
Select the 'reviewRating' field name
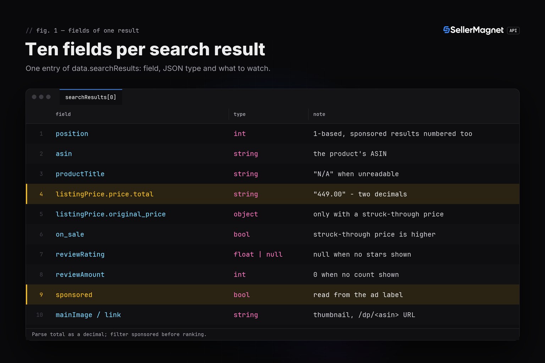point(80,255)
